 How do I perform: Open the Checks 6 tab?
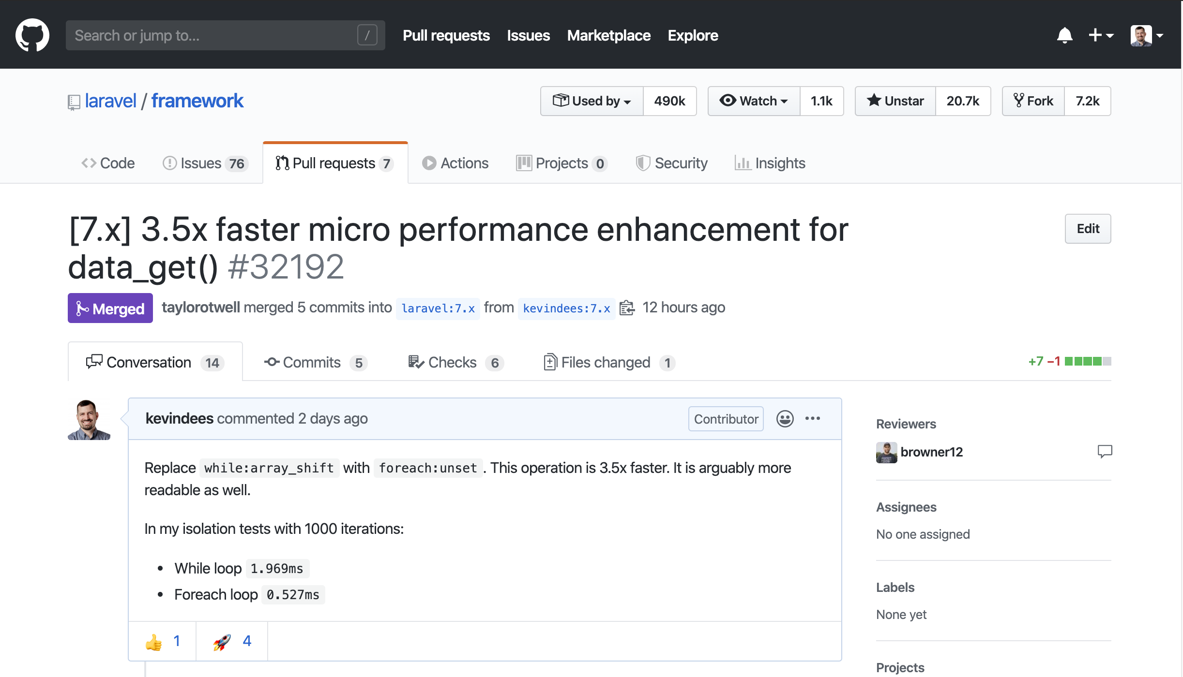455,362
